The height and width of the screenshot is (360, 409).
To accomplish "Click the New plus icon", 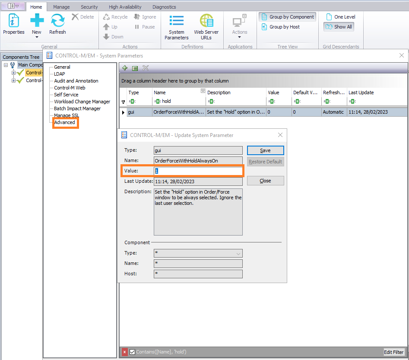I will point(37,20).
